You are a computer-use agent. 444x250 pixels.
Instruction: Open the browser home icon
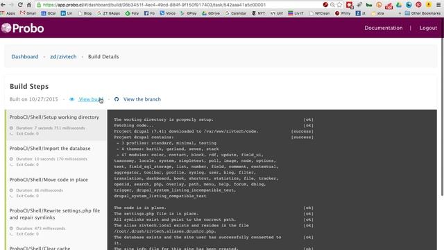tap(29, 5)
